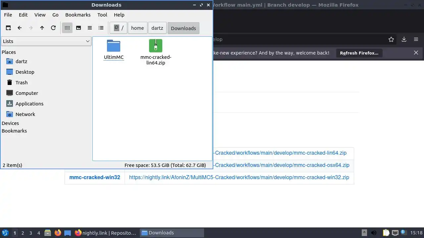Click the show desktop taskbar icon
The width and height of the screenshot is (424, 238).
pos(68,233)
